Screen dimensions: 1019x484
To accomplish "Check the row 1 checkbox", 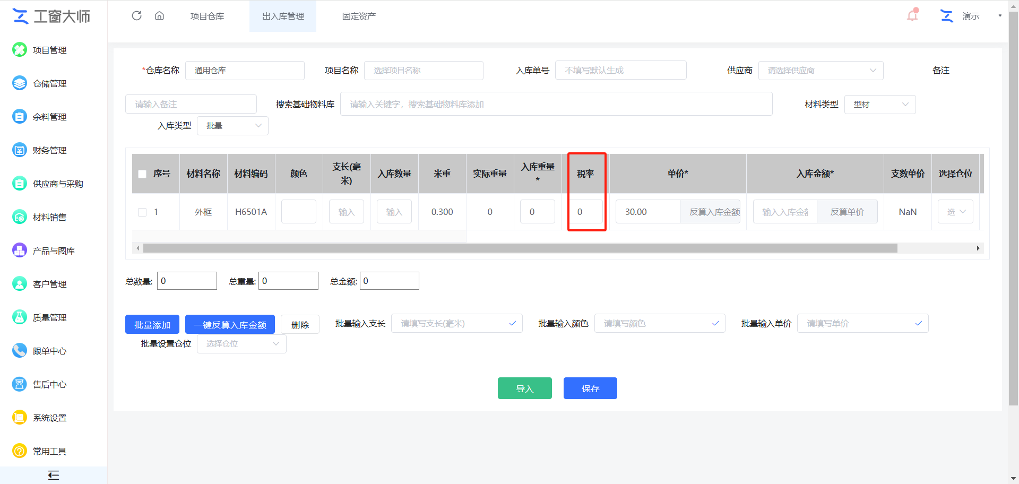I will point(142,212).
